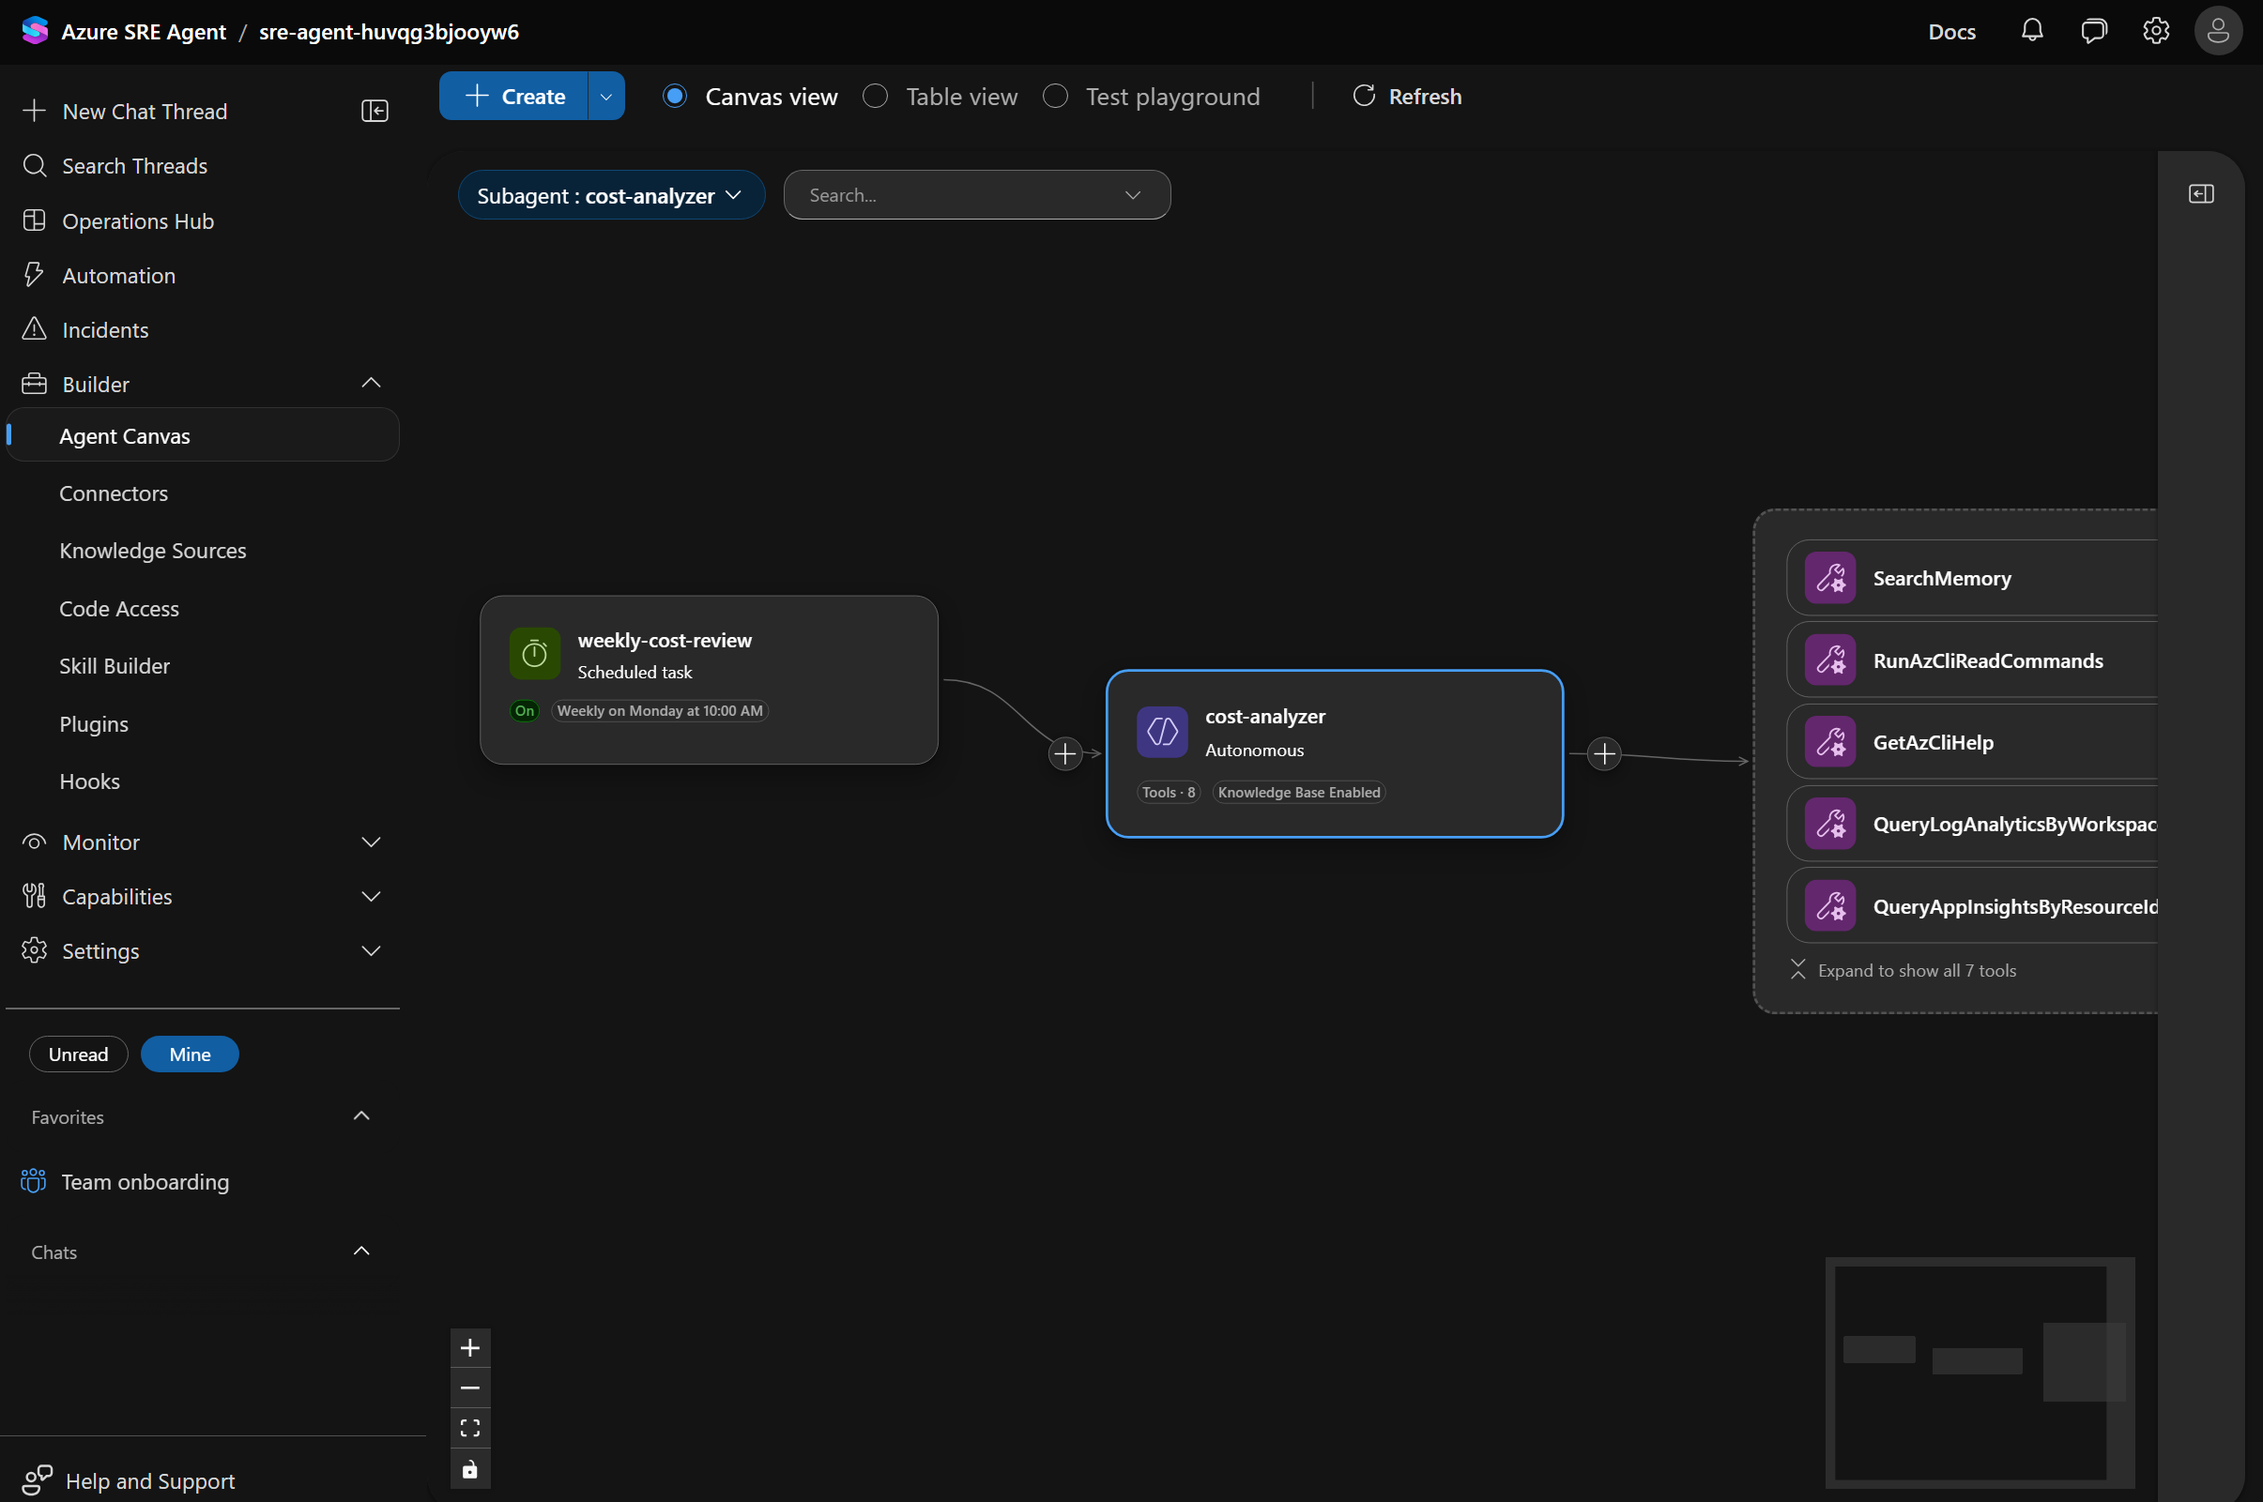Image resolution: width=2263 pixels, height=1502 pixels.
Task: Click the On status badge
Action: click(x=524, y=711)
